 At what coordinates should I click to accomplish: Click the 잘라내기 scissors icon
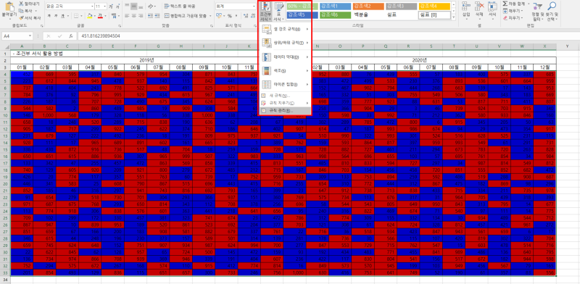click(x=22, y=4)
